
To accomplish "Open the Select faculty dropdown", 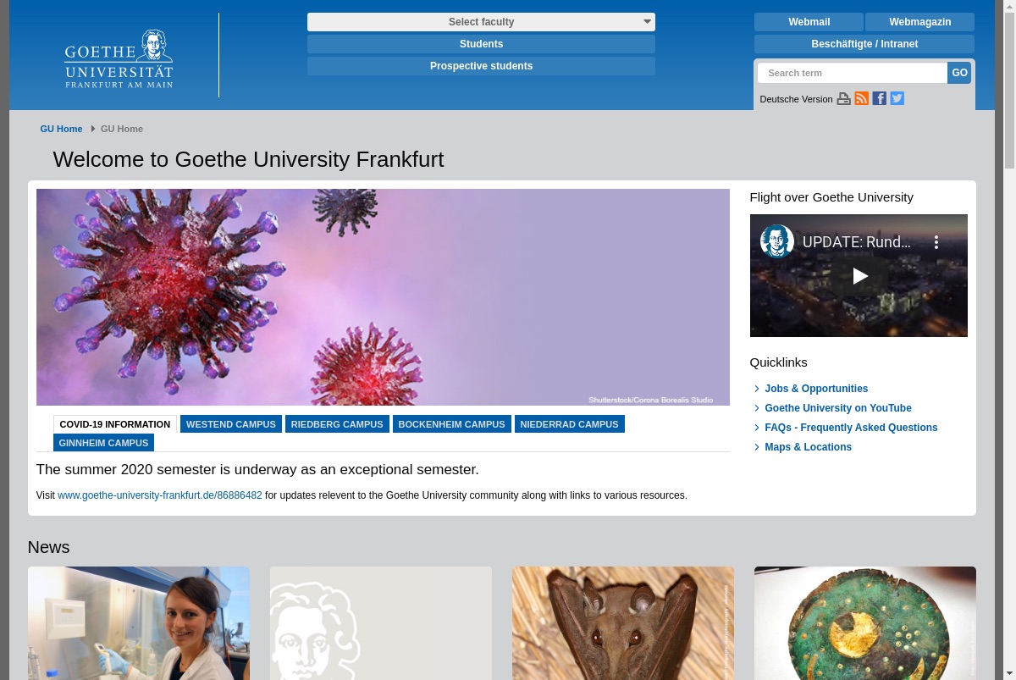I will 481,22.
